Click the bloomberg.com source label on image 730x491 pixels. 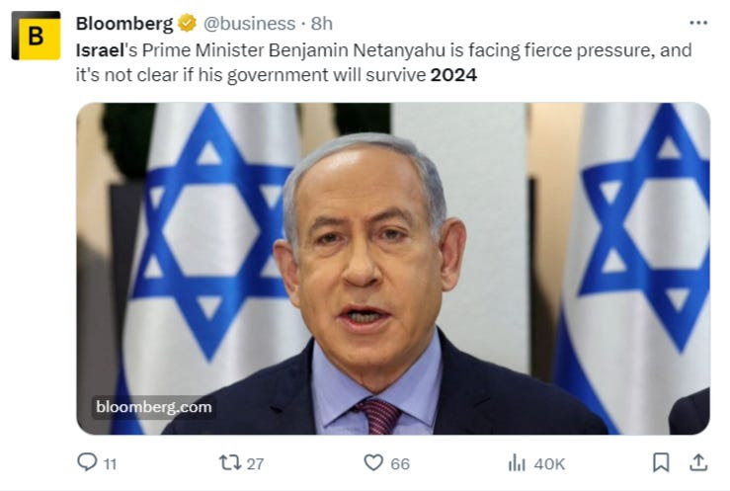pyautogui.click(x=154, y=407)
